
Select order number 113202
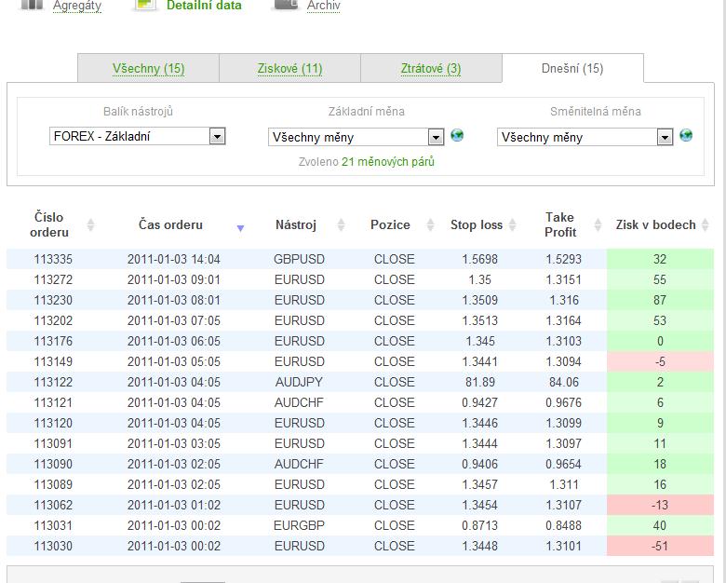[x=53, y=320]
